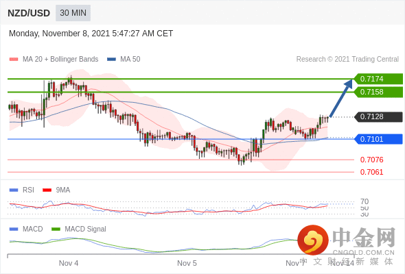Image resolution: width=405 pixels, height=274 pixels.
Task: Click the MACD Signal legend green swatch
Action: tap(56, 229)
